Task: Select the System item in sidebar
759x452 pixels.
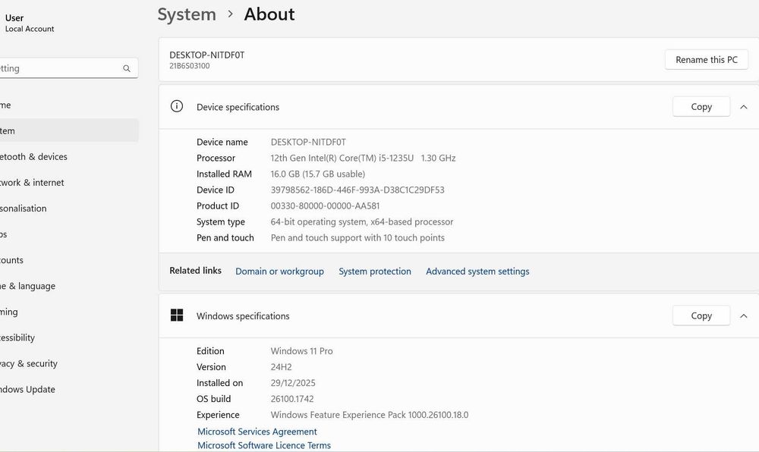Action: coord(68,130)
